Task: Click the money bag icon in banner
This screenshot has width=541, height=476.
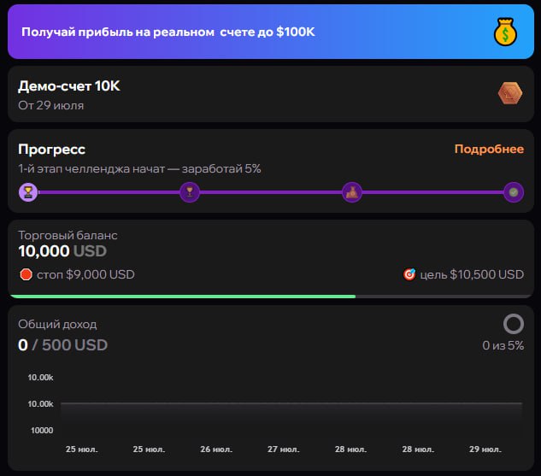Action: 505,32
